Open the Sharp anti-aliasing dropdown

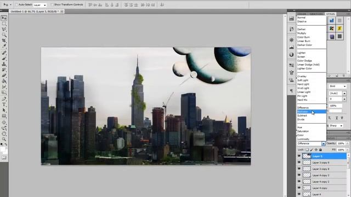click(x=336, y=126)
